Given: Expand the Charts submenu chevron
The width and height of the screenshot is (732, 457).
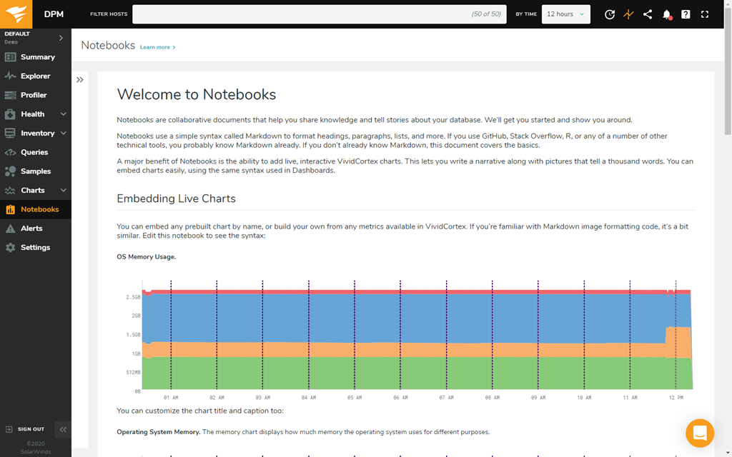Looking at the screenshot, I should pyautogui.click(x=64, y=191).
